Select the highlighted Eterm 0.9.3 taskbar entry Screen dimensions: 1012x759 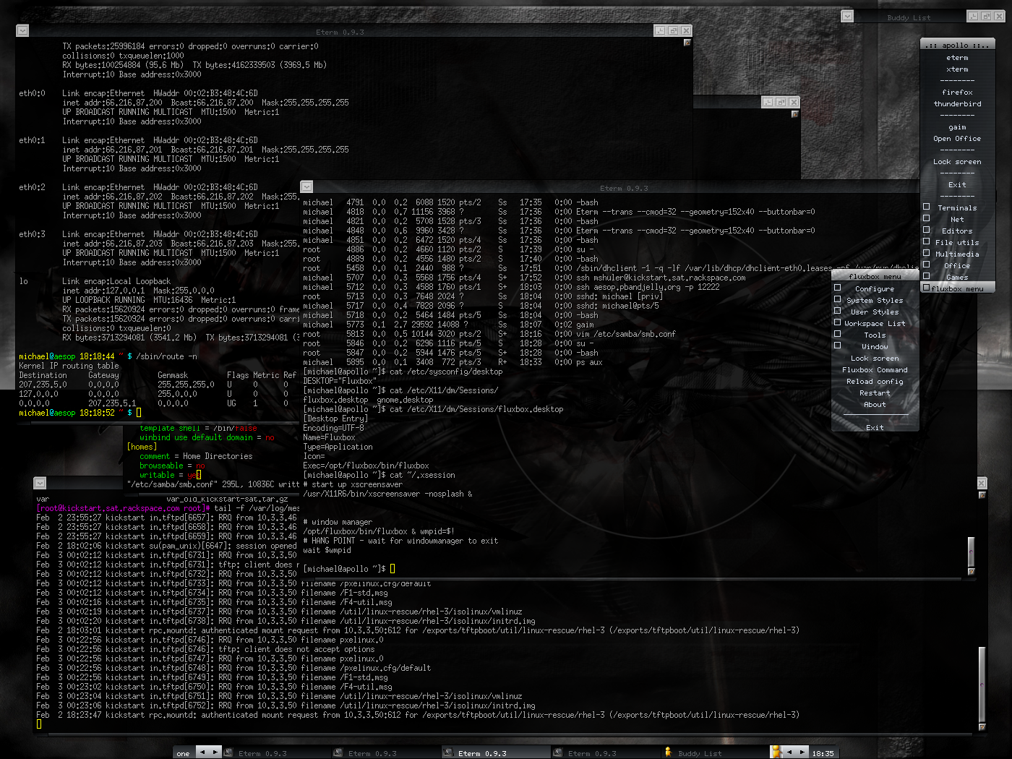[495, 753]
